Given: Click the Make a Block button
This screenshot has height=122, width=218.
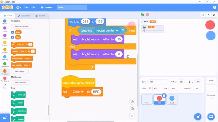Looking at the screenshot, I should pyautogui.click(x=20, y=83).
